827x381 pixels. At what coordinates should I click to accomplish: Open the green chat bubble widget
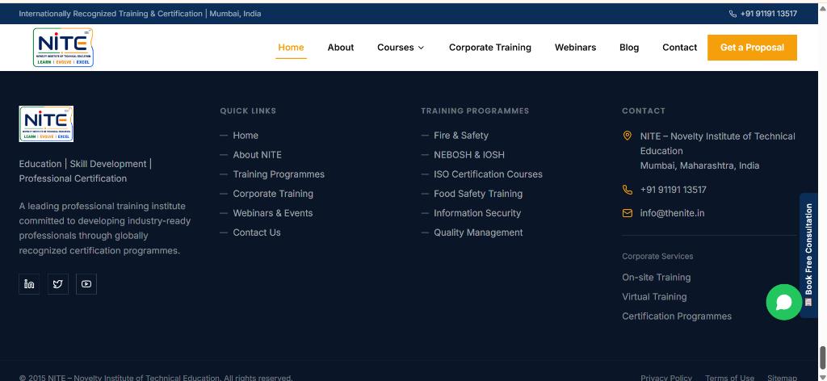783,302
